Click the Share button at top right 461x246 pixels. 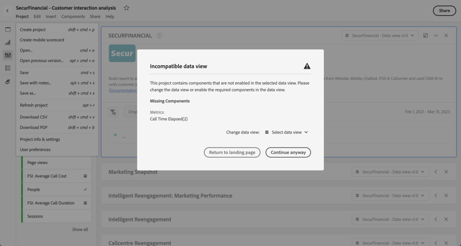[444, 10]
